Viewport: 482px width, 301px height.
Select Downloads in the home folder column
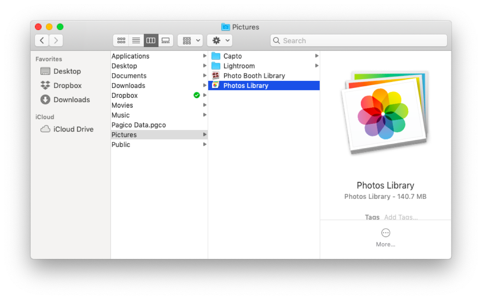[x=159, y=86]
